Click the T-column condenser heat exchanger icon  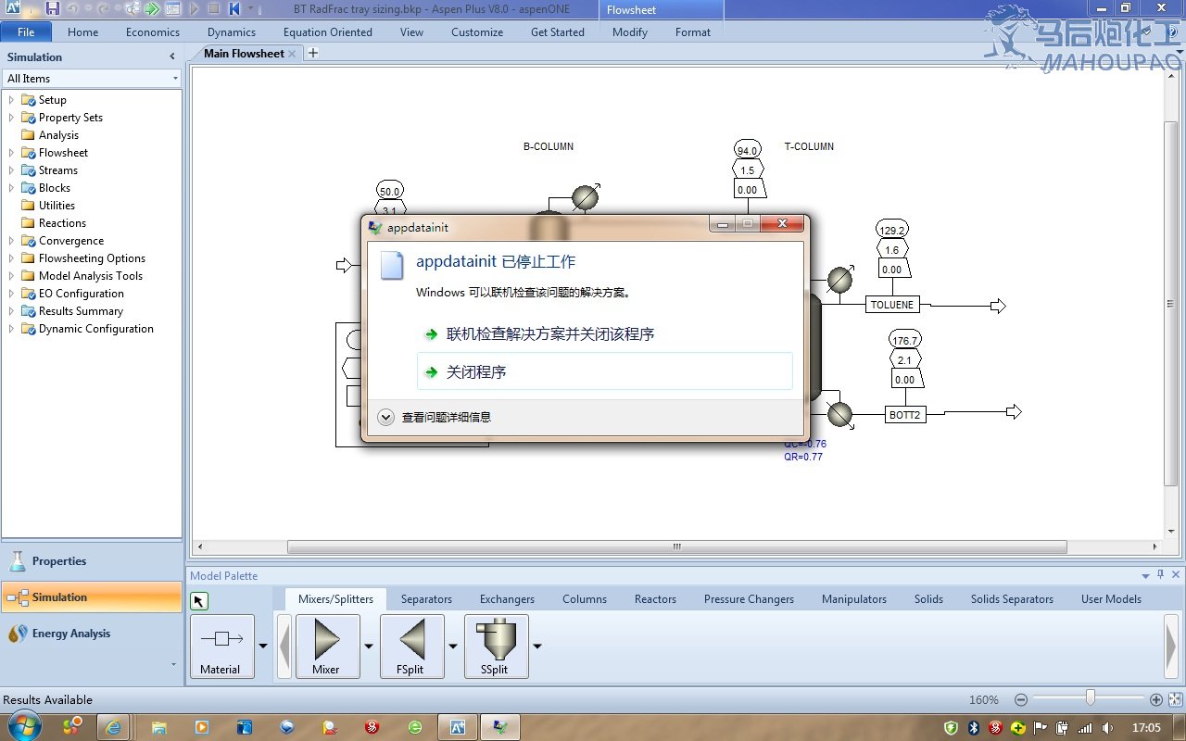pyautogui.click(x=839, y=280)
